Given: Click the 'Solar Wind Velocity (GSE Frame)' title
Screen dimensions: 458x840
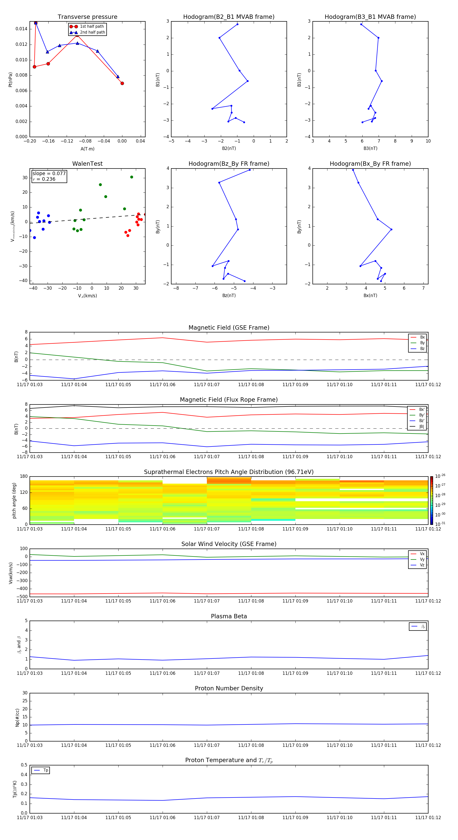Looking at the screenshot, I should (x=229, y=544).
